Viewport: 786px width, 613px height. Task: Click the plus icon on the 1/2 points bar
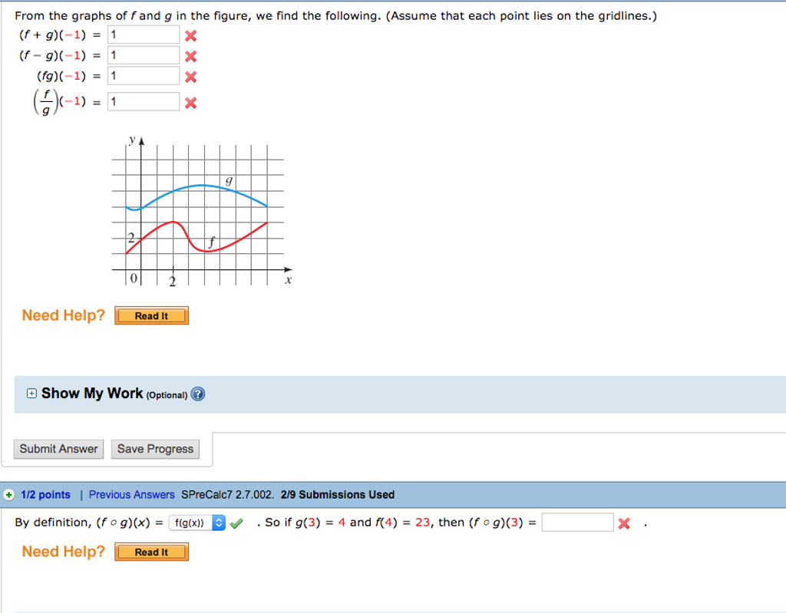coord(7,494)
